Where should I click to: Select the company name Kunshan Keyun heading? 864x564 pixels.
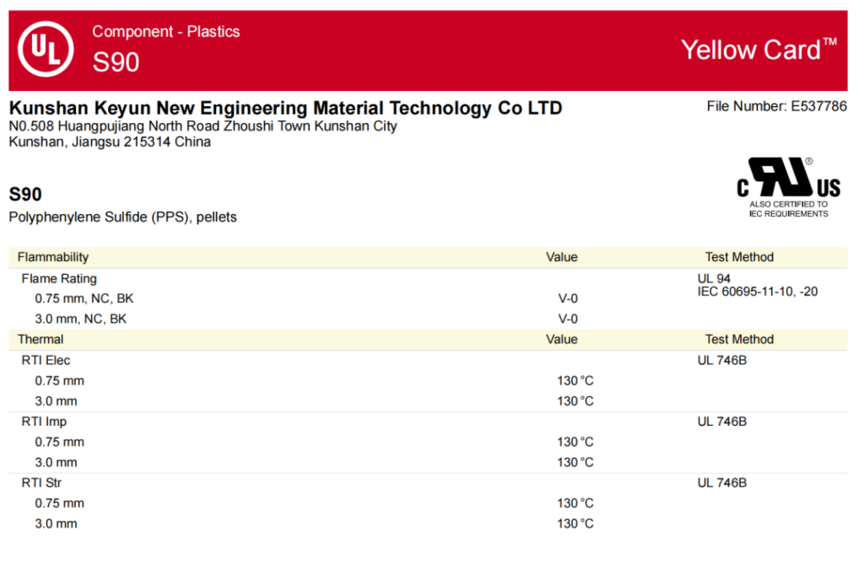285,108
